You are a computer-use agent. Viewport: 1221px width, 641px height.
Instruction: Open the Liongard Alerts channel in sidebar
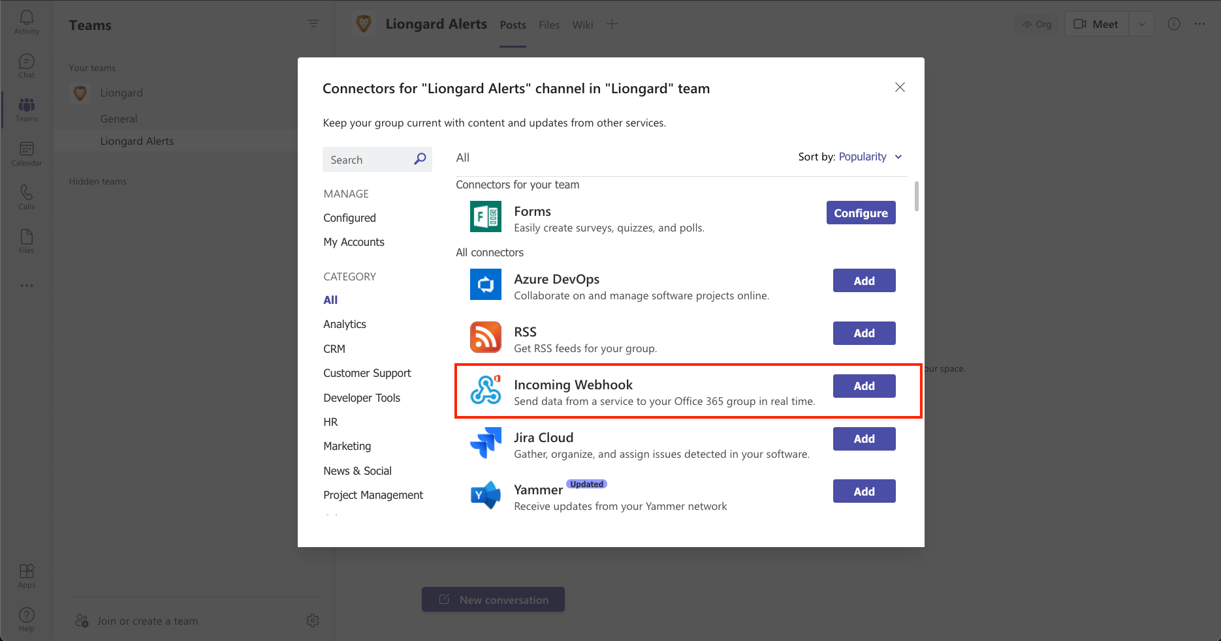click(x=137, y=141)
